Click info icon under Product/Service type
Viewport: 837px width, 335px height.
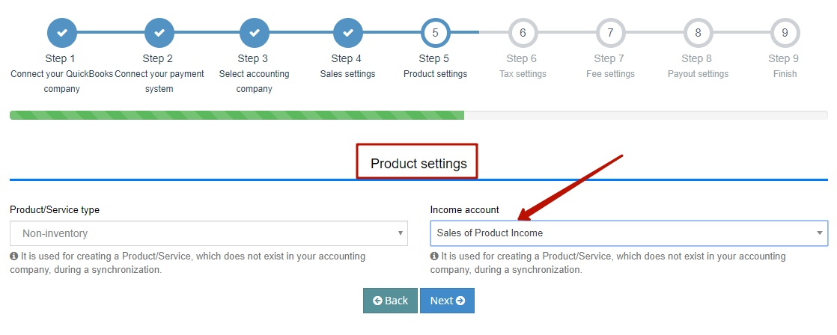click(x=14, y=256)
